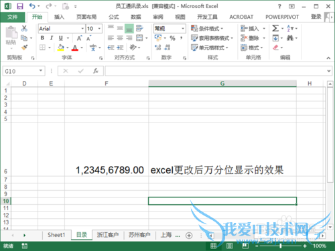The image size is (335, 251).
Task: Click the Decrease Indent icon
Action: pos(111,48)
